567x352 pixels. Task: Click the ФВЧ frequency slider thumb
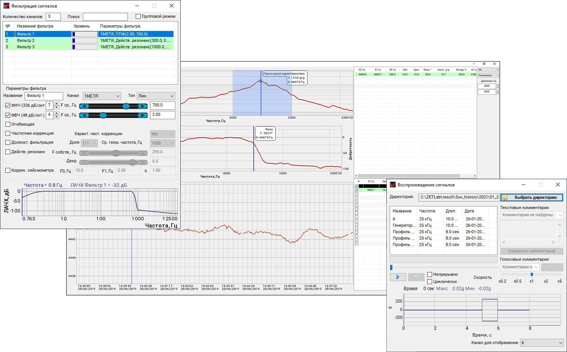(x=103, y=115)
